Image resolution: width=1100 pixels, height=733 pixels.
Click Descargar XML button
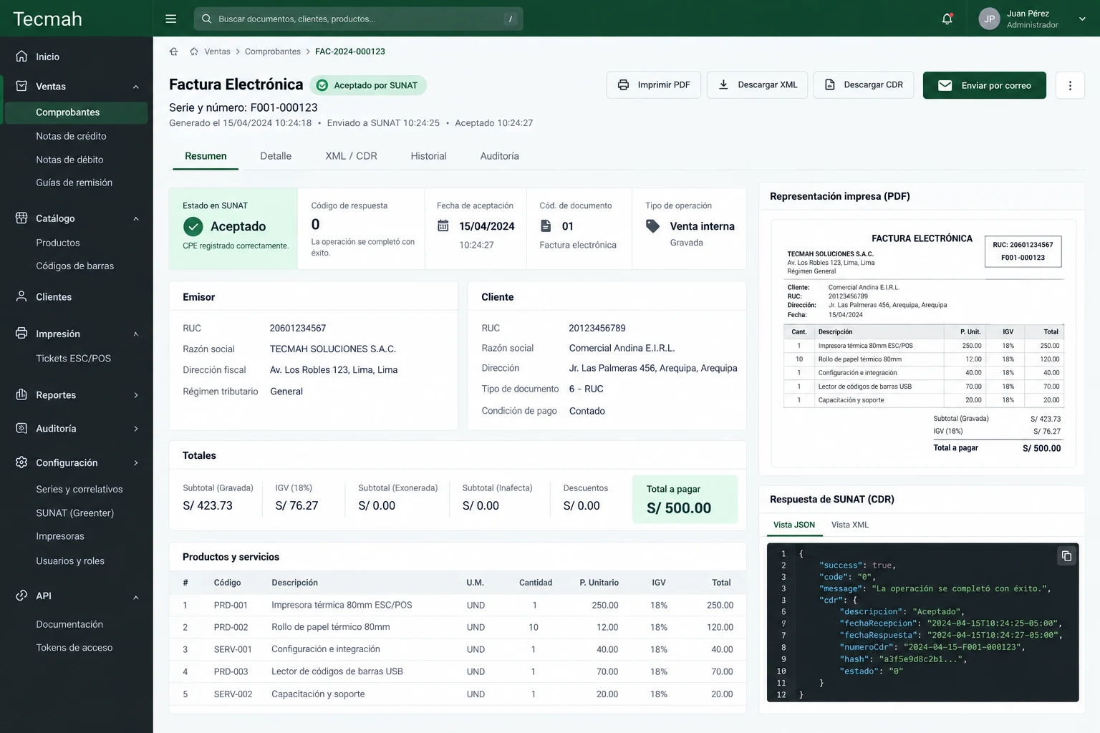tap(758, 85)
